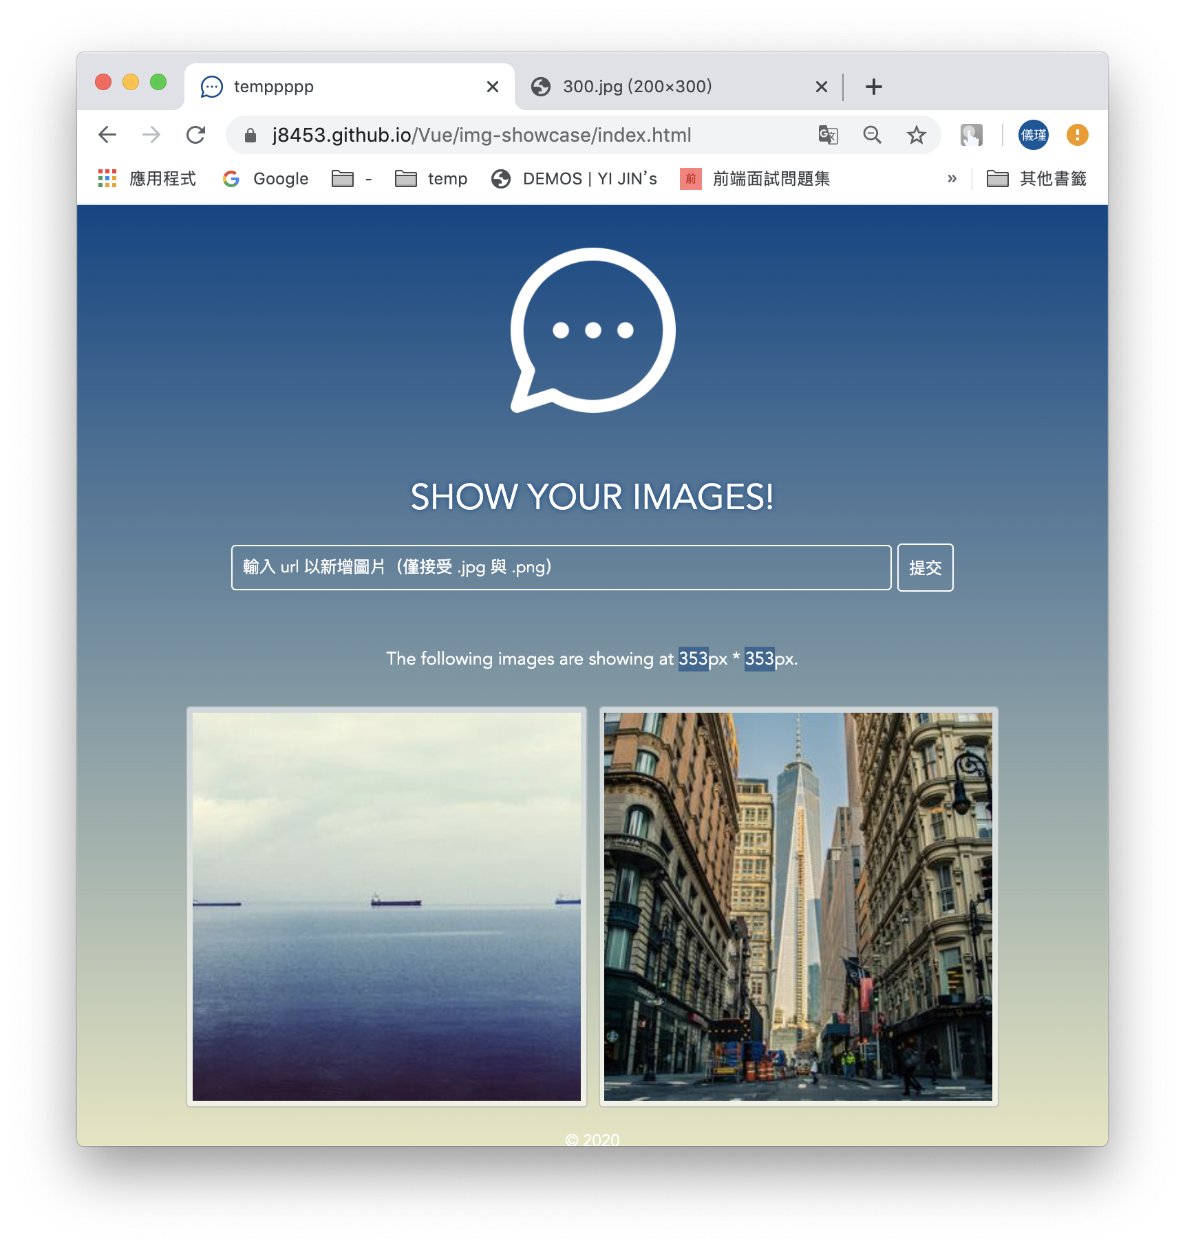Viewport: 1185px width, 1248px height.
Task: Close the 300.jpg tab
Action: pos(822,87)
